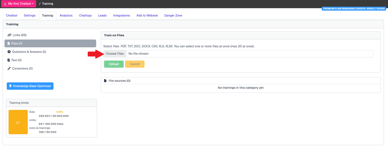Select Questions & Answers (0) training category
This screenshot has height=147, width=388.
coord(29,52)
